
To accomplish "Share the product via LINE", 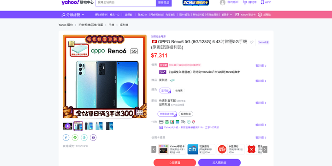I will tap(75, 137).
